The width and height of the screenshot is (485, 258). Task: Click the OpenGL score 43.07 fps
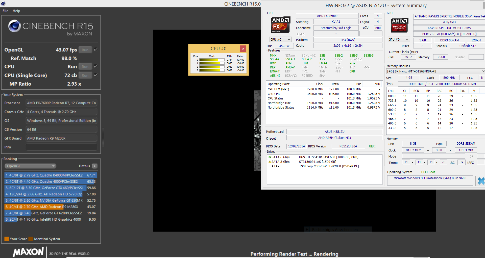[66, 50]
